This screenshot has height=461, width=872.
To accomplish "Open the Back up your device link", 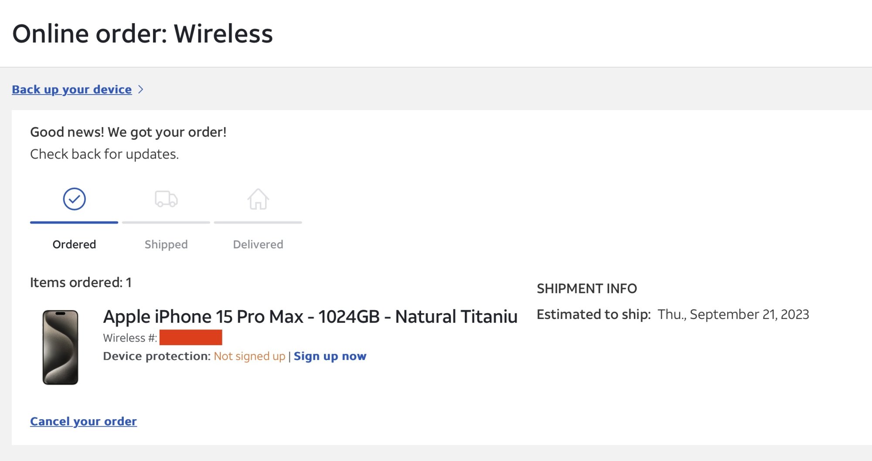I will point(72,89).
